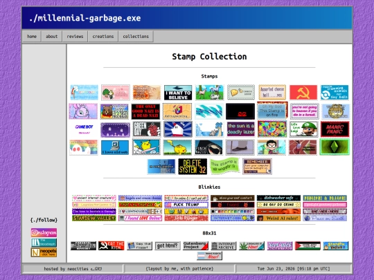This screenshot has height=280, width=374.
Task: Click the Stardew Valley 88x31 button
Action: 336,245
